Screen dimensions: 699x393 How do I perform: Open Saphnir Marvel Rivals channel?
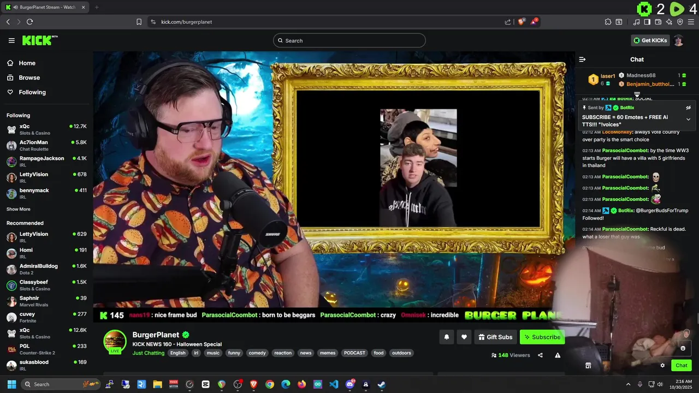click(46, 301)
